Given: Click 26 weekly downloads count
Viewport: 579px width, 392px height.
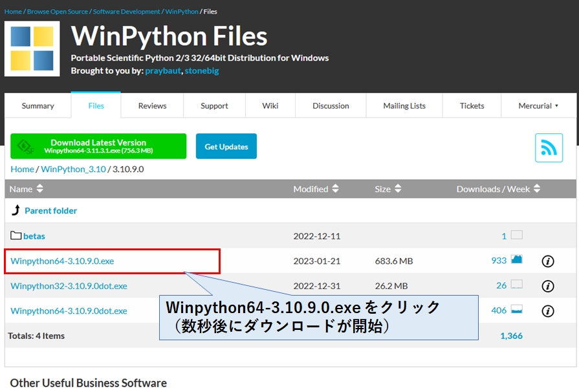Looking at the screenshot, I should point(501,285).
